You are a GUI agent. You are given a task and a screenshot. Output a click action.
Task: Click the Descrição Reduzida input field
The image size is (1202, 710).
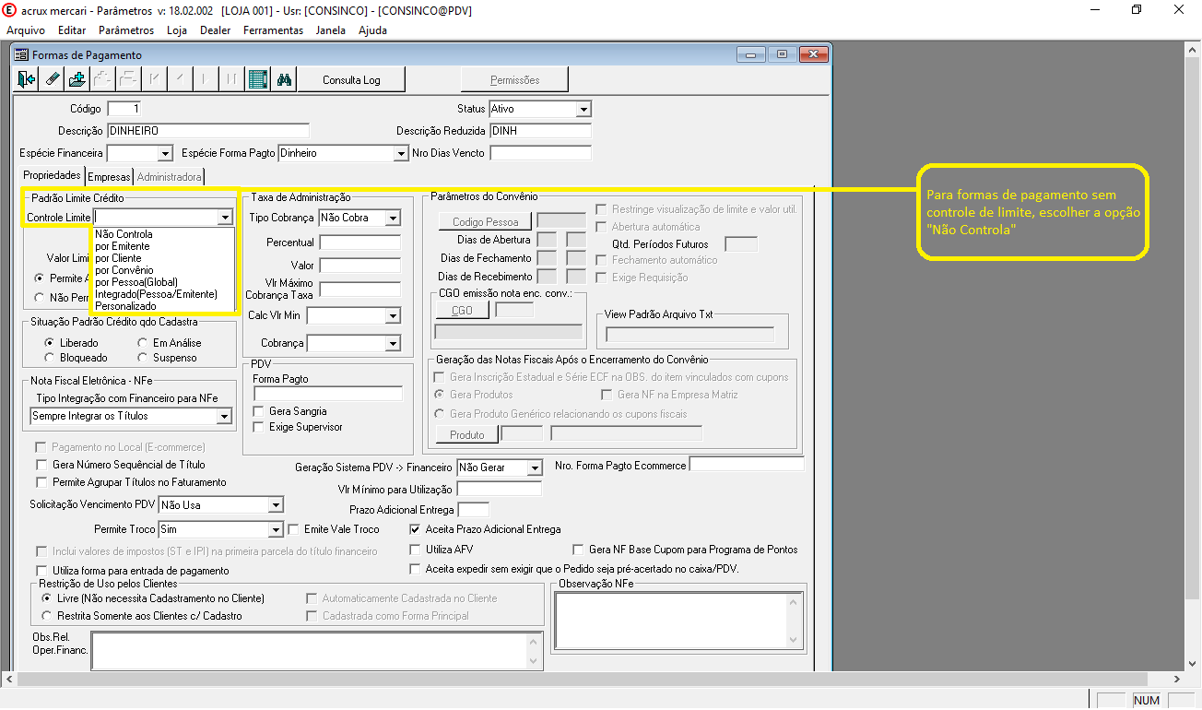click(x=541, y=131)
